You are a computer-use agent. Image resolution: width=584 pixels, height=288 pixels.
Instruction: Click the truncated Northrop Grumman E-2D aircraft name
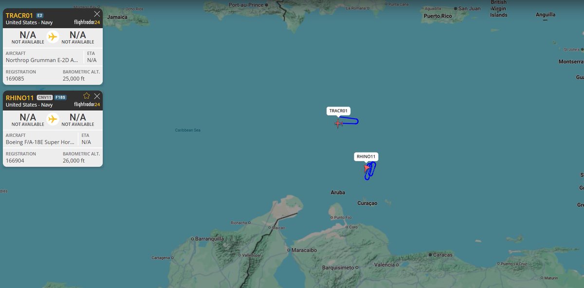point(42,60)
